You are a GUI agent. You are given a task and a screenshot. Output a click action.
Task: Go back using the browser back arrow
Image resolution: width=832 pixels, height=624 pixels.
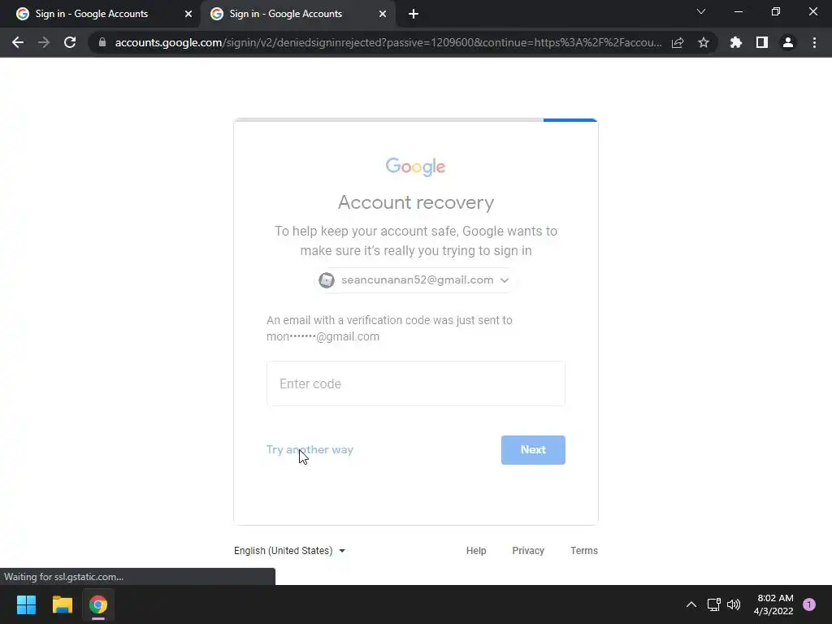tap(18, 42)
